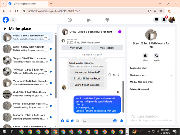This screenshot has width=180, height=135.
Task: Click the View buyer button
Action: (76, 48)
